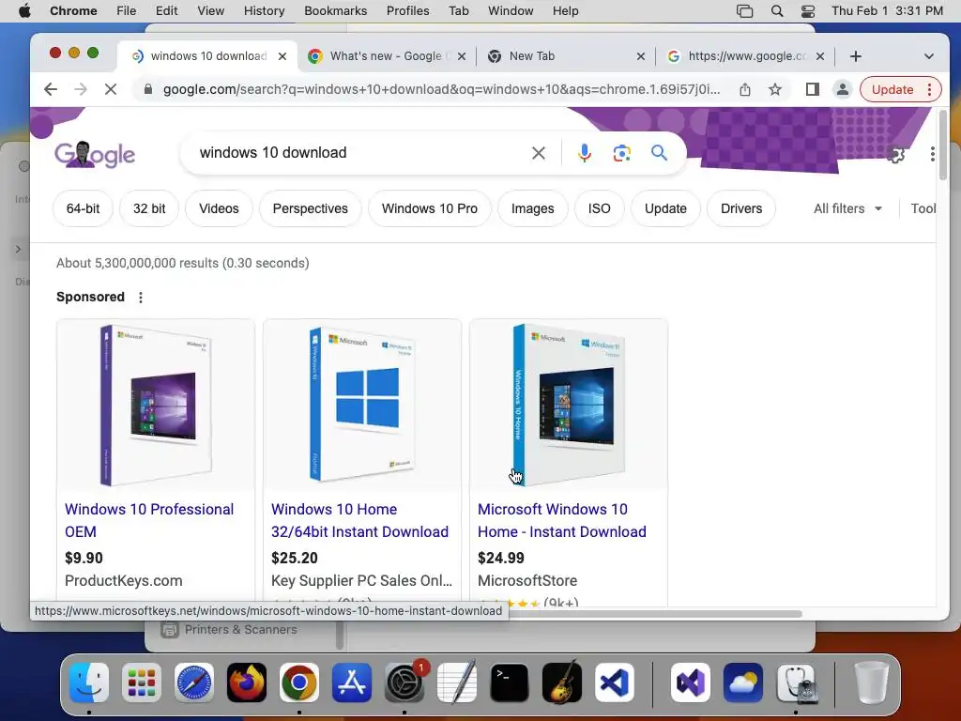Image resolution: width=961 pixels, height=721 pixels.
Task: Open macOS Spotlight search
Action: click(x=776, y=11)
